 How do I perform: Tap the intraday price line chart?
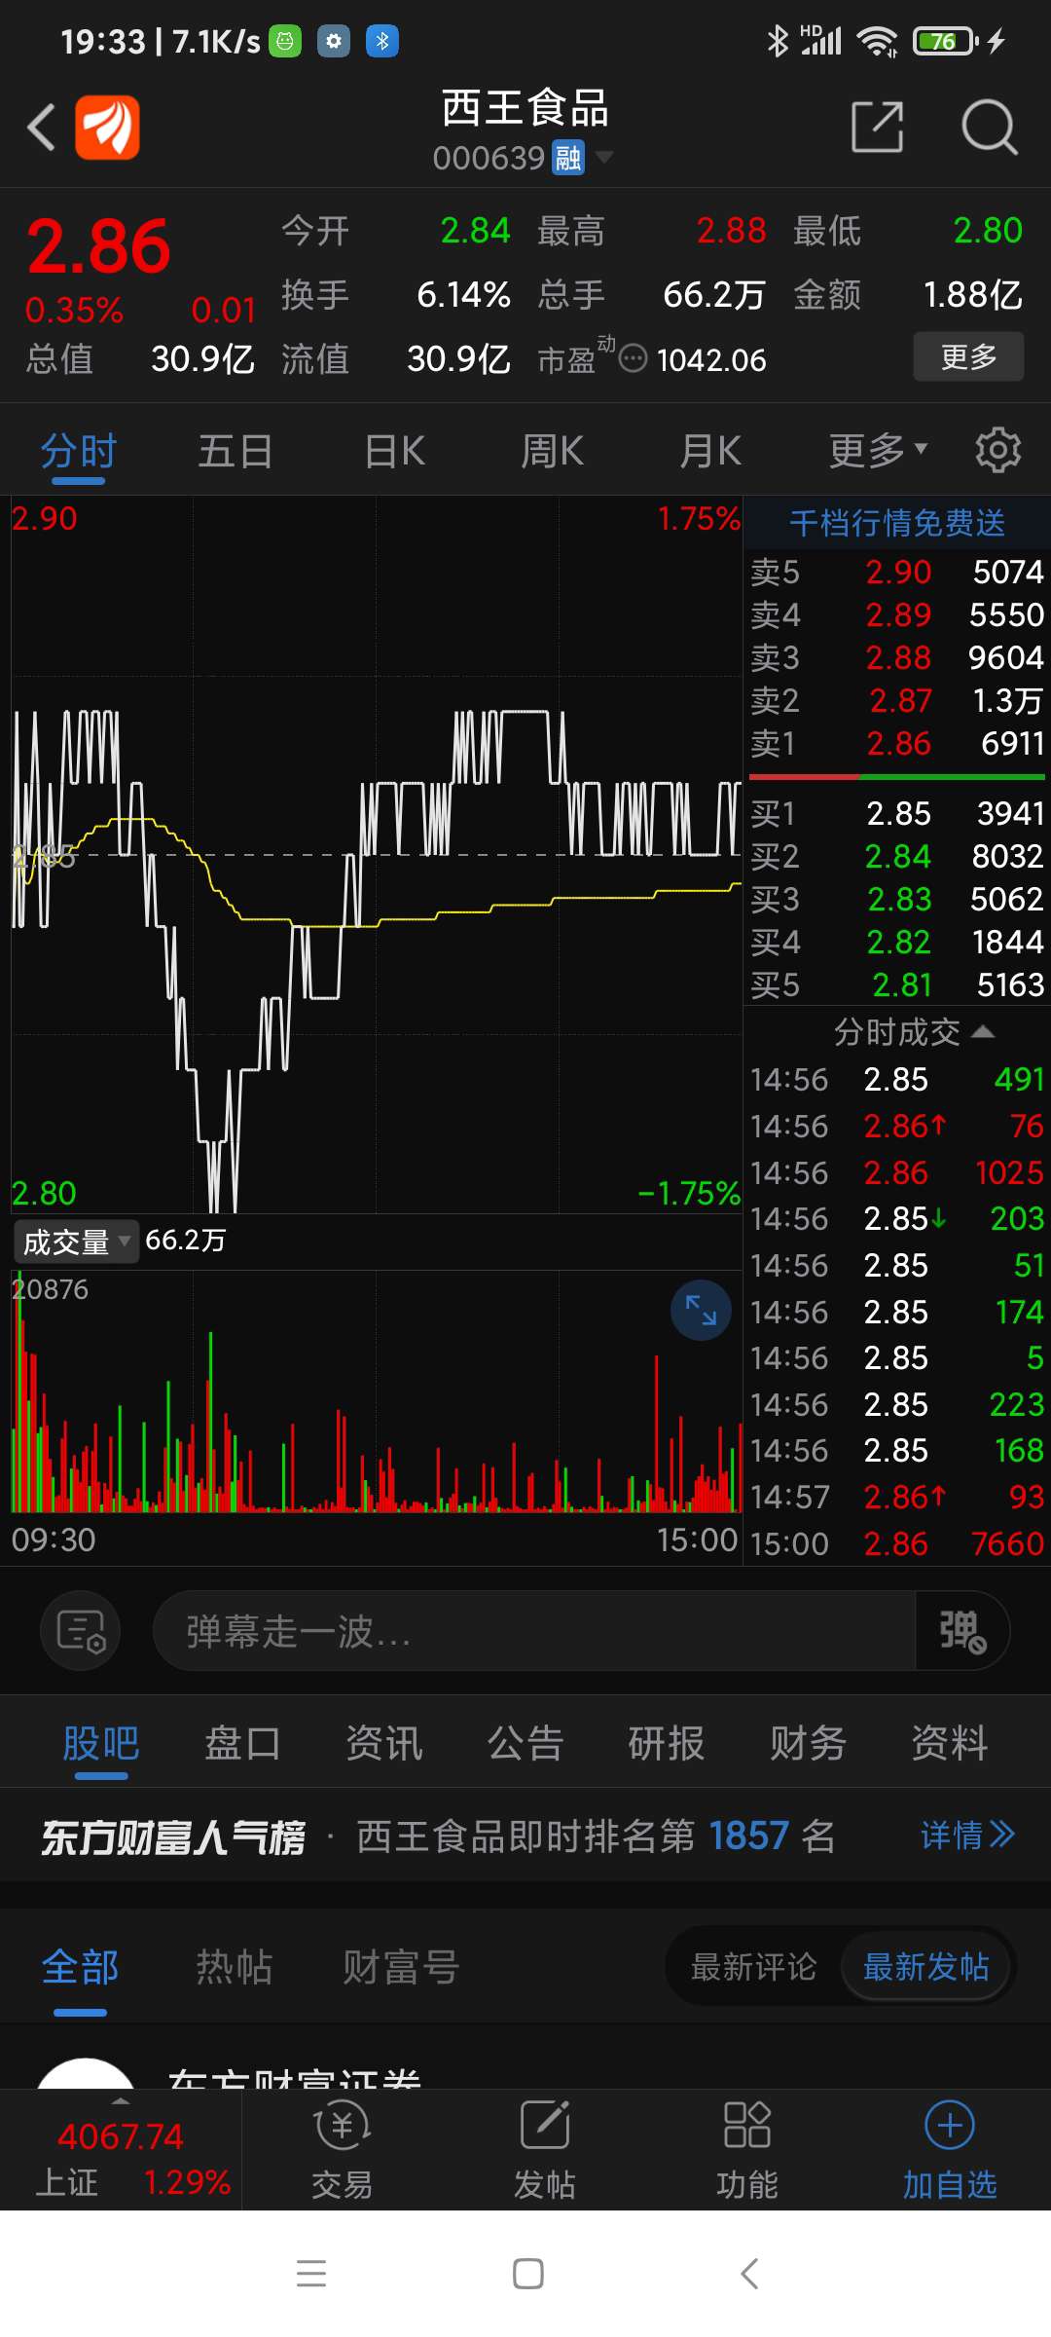coord(377,855)
